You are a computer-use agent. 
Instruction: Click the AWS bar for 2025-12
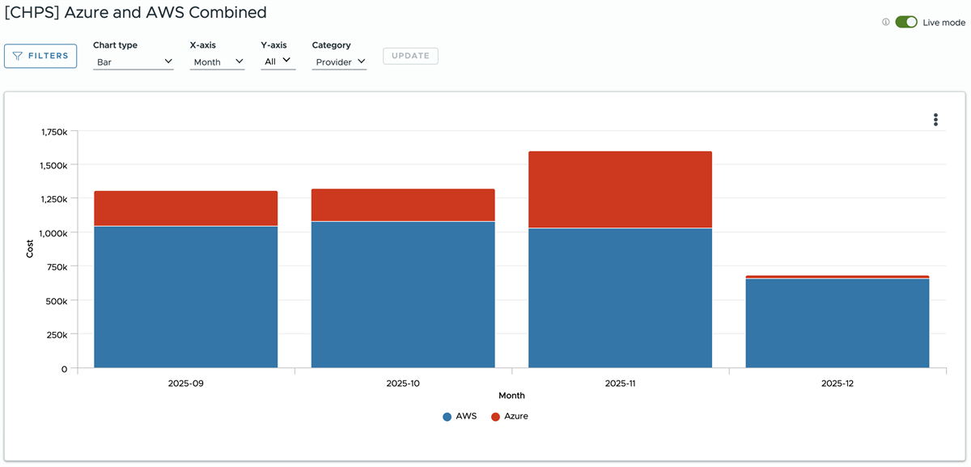[x=837, y=324]
